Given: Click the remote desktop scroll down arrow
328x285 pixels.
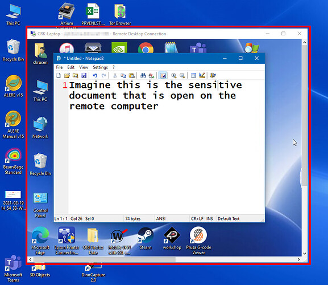Looking at the screenshot, I should coord(305,254).
